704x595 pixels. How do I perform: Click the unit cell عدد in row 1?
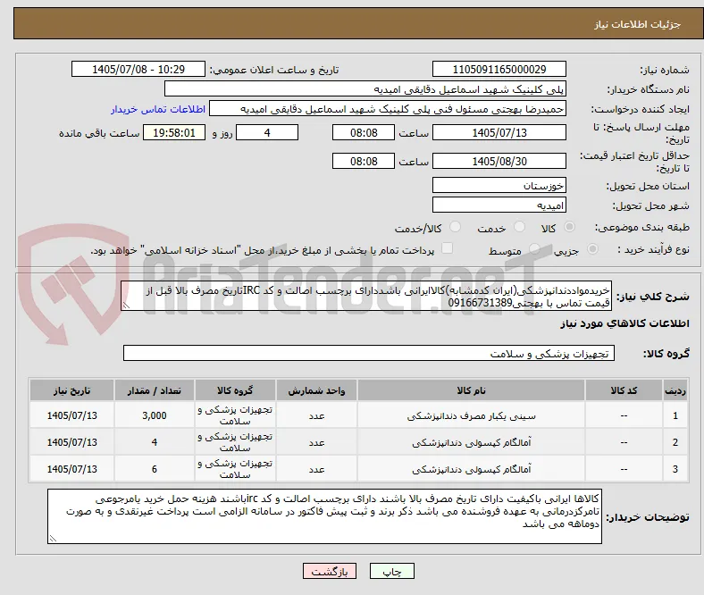316,415
